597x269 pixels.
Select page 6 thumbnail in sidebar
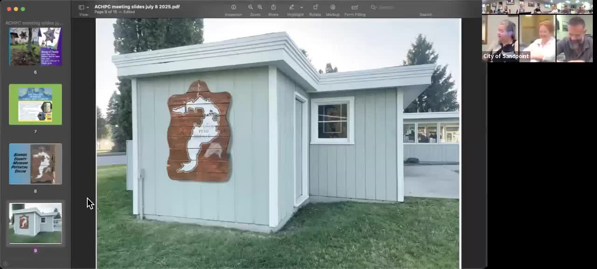[35, 47]
